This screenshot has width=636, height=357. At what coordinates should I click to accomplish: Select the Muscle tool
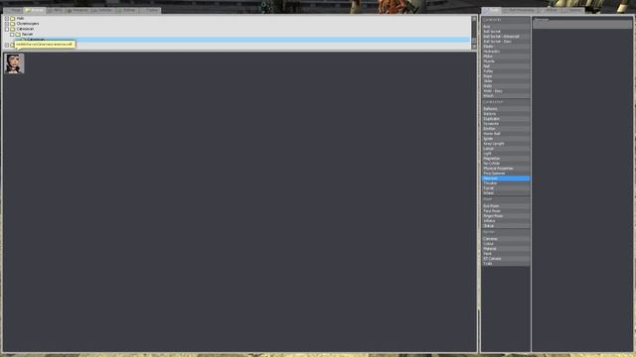click(x=506, y=61)
